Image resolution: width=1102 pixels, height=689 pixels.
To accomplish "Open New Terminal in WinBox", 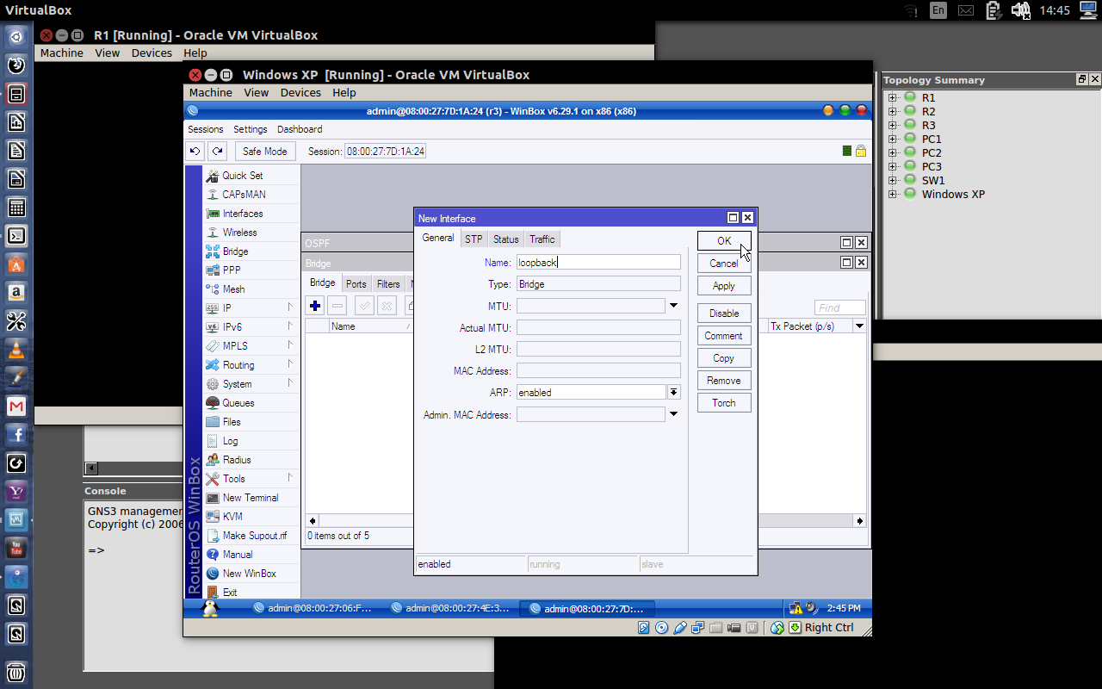I will tap(251, 497).
